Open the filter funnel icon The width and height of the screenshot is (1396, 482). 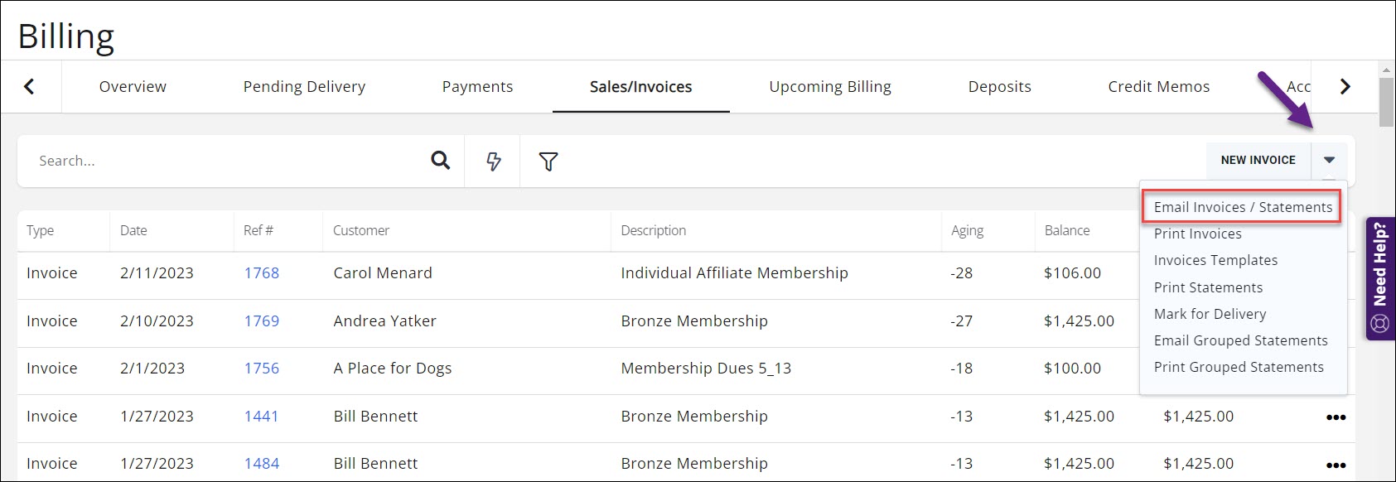click(548, 161)
